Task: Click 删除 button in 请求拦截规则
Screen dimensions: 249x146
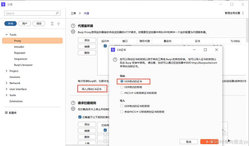Action: pyautogui.click(x=87, y=137)
